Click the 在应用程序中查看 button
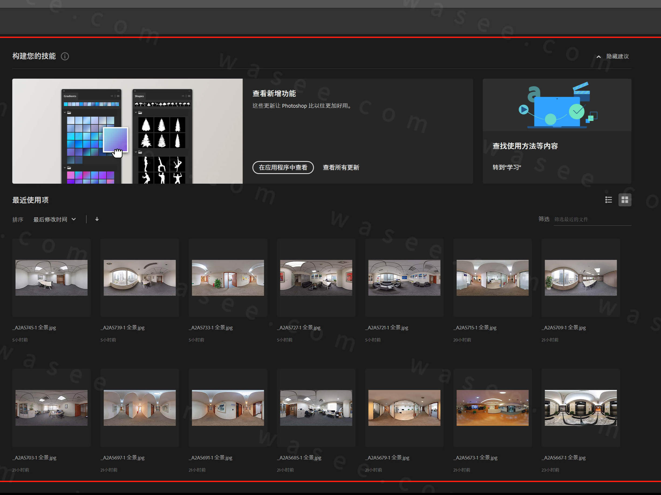Image resolution: width=661 pixels, height=495 pixels. (x=283, y=168)
